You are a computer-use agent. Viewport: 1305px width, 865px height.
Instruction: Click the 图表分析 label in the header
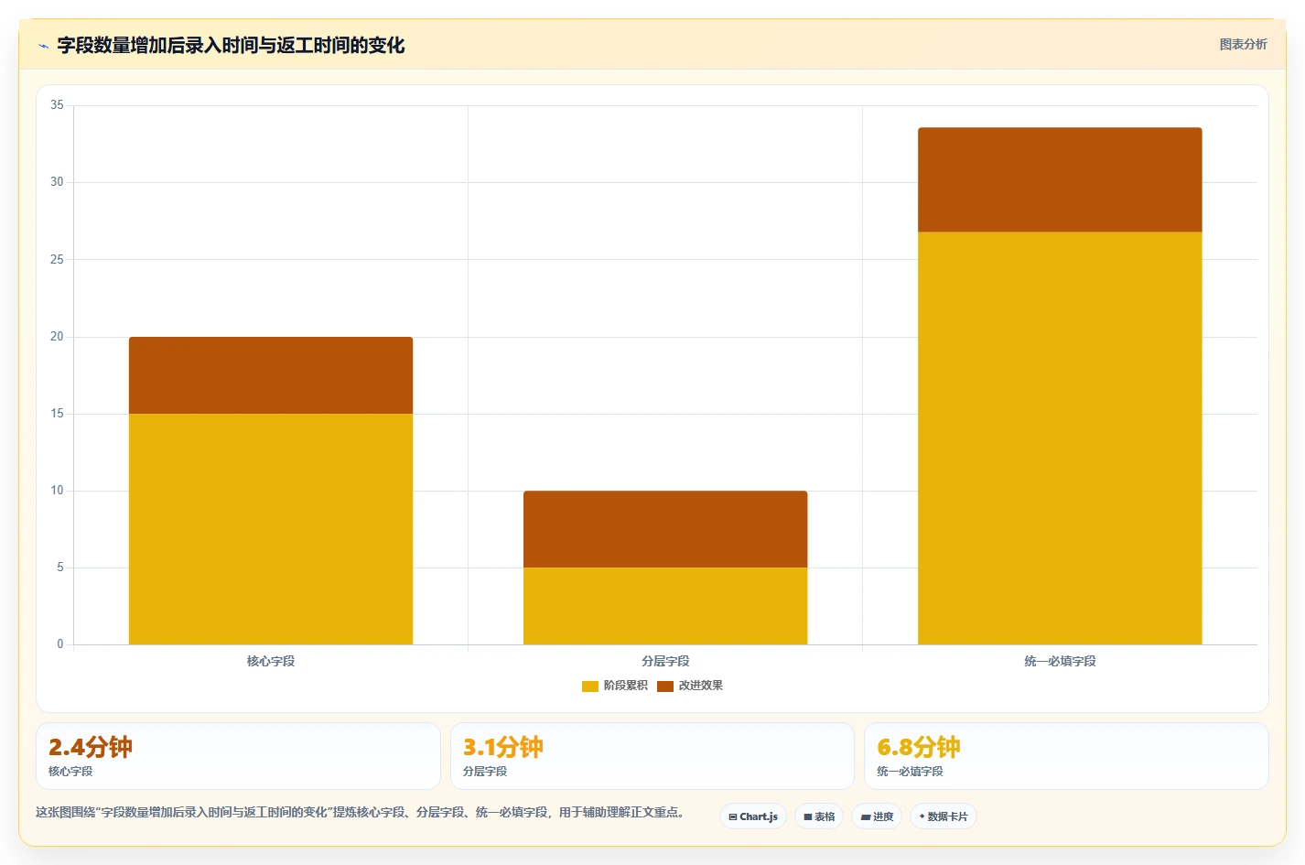tap(1243, 44)
